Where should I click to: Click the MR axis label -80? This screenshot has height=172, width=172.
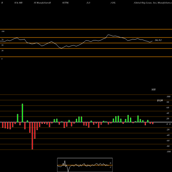point(168,146)
